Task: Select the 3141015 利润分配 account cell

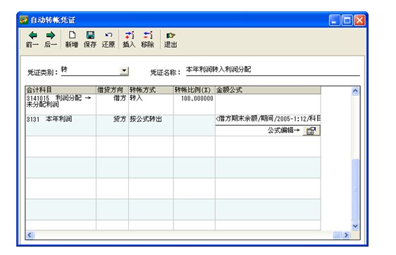Action: (x=61, y=105)
